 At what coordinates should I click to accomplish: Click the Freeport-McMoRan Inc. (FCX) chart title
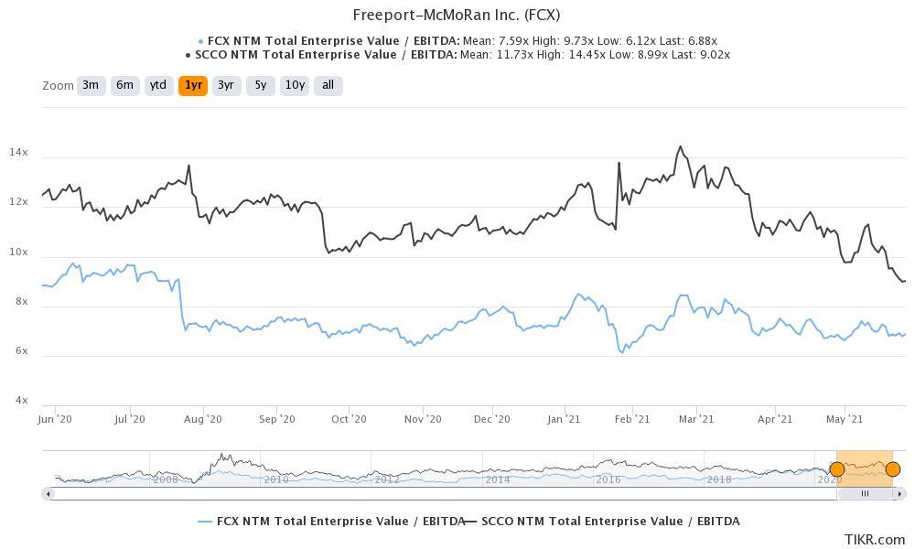pyautogui.click(x=457, y=16)
